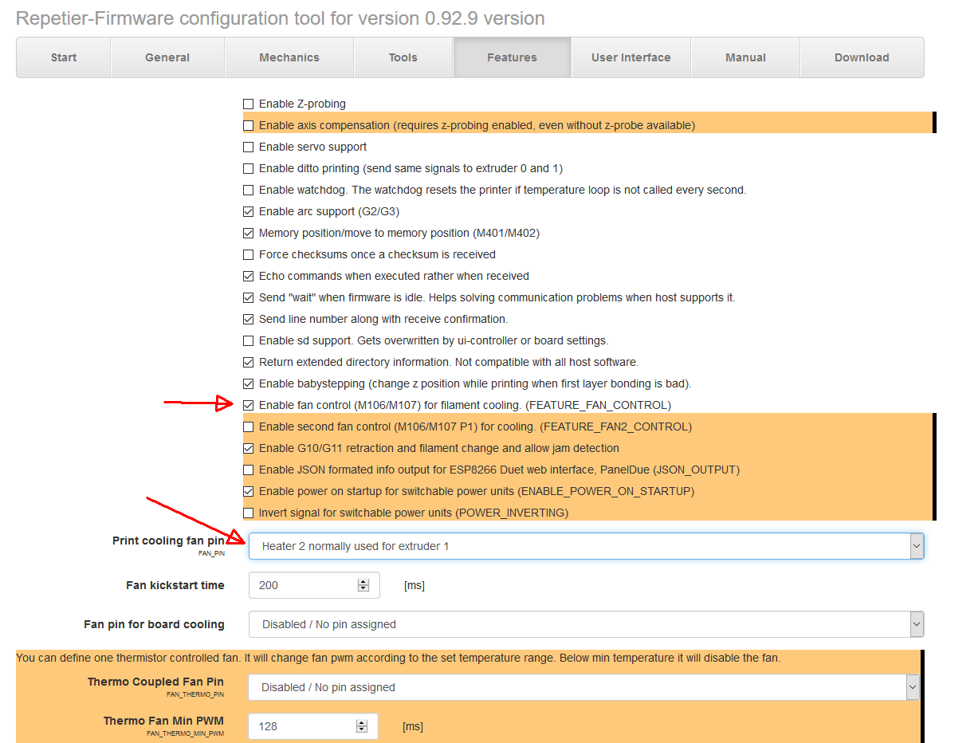Open the Start tab
Screen dimensions: 978x743
pos(64,57)
